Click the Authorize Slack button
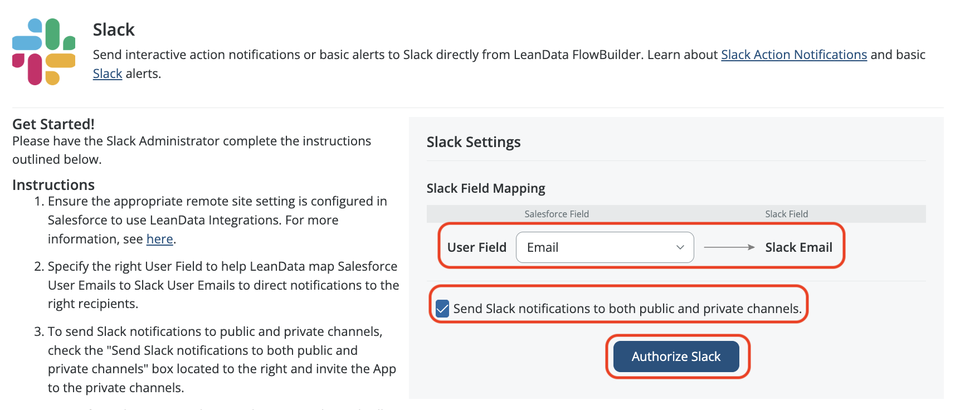 tap(676, 357)
